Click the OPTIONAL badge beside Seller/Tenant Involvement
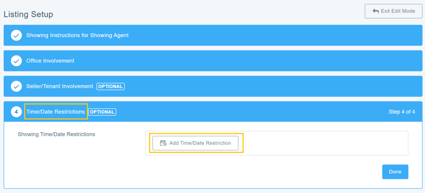 point(110,87)
